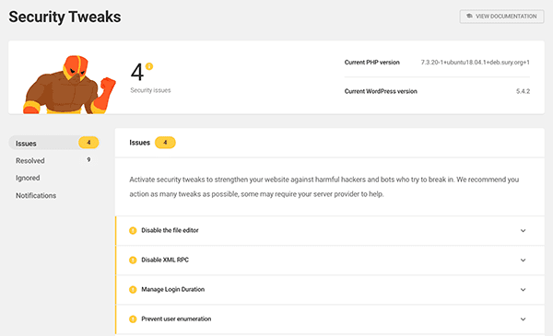Click the yellow 4 badge beside Issues heading

tap(165, 143)
